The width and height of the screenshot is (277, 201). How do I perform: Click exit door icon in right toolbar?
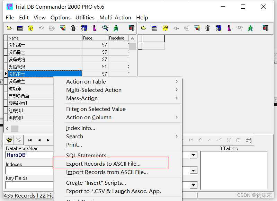pyautogui.click(x=266, y=28)
